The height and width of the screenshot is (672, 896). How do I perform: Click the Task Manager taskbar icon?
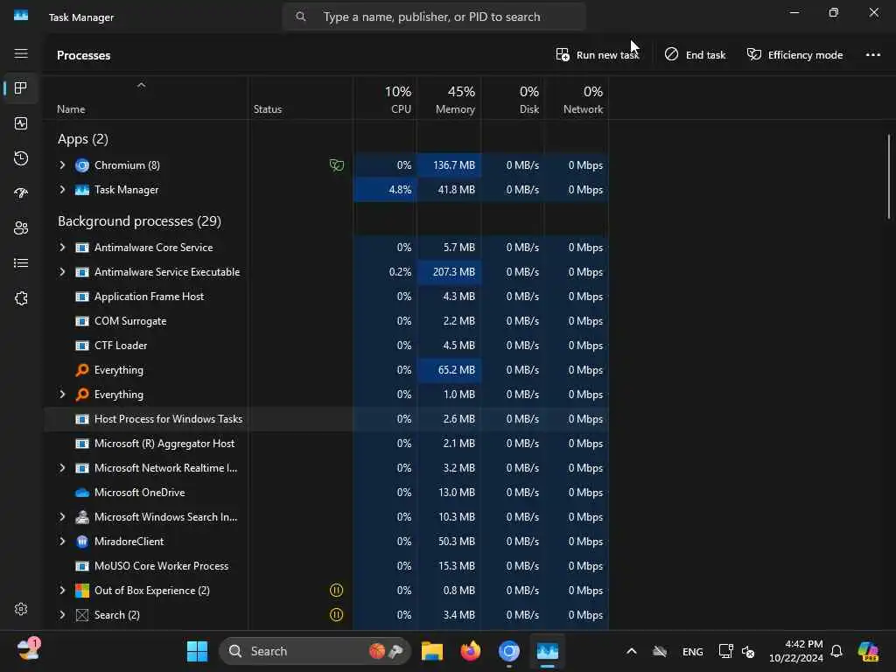(547, 651)
